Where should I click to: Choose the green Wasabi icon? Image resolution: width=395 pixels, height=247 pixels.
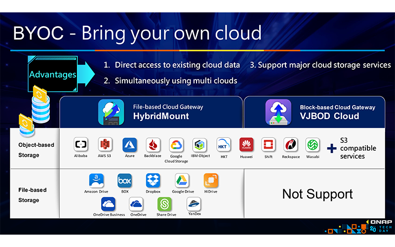pyautogui.click(x=313, y=145)
